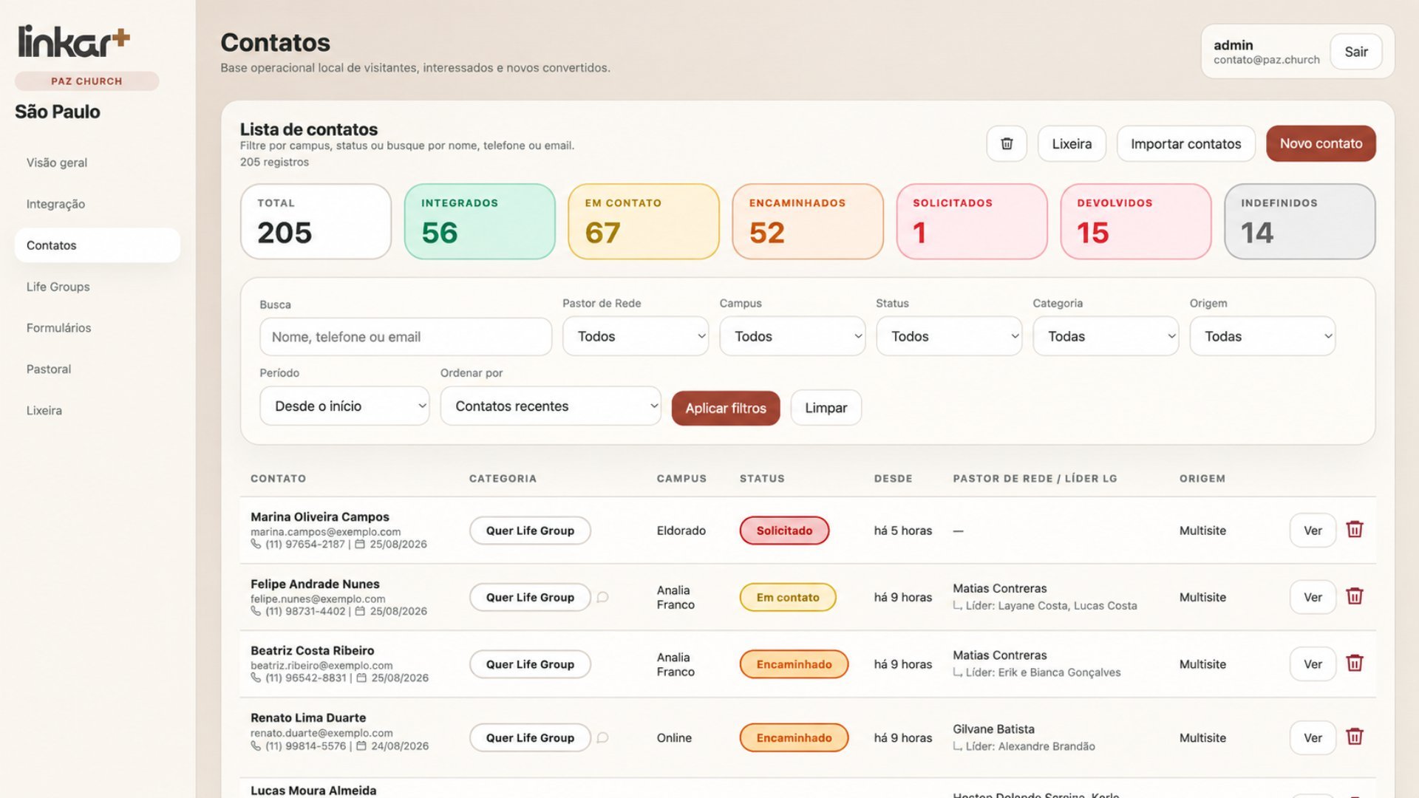Screen dimensions: 1419x798
Task: Open the Campus filter dropdown
Action: 792,336
